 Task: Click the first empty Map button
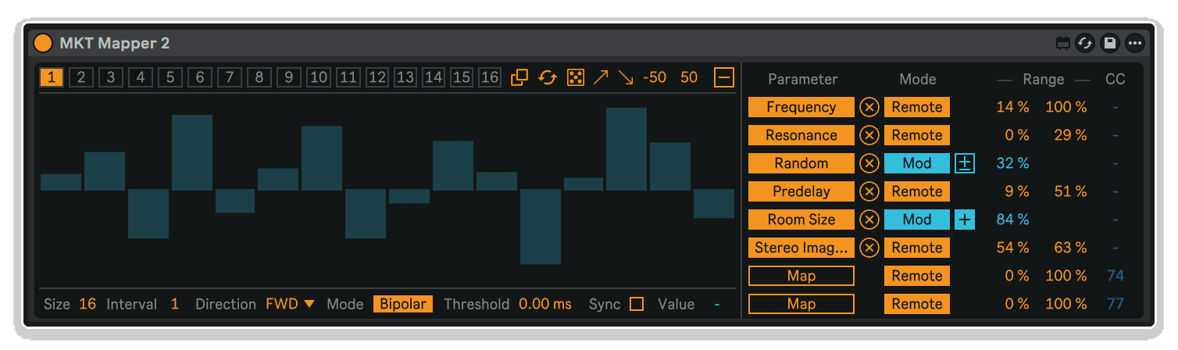click(801, 276)
